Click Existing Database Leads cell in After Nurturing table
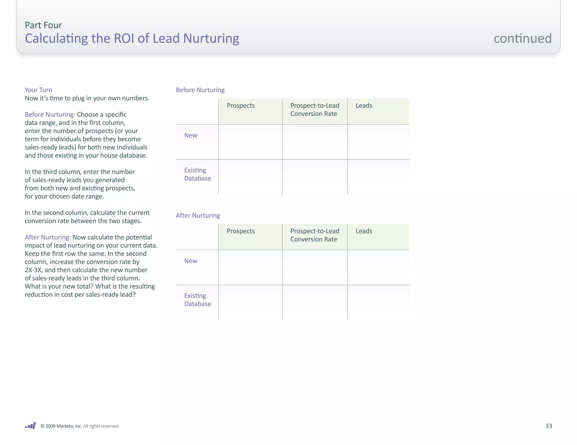This screenshot has width=577, height=445. (378, 302)
